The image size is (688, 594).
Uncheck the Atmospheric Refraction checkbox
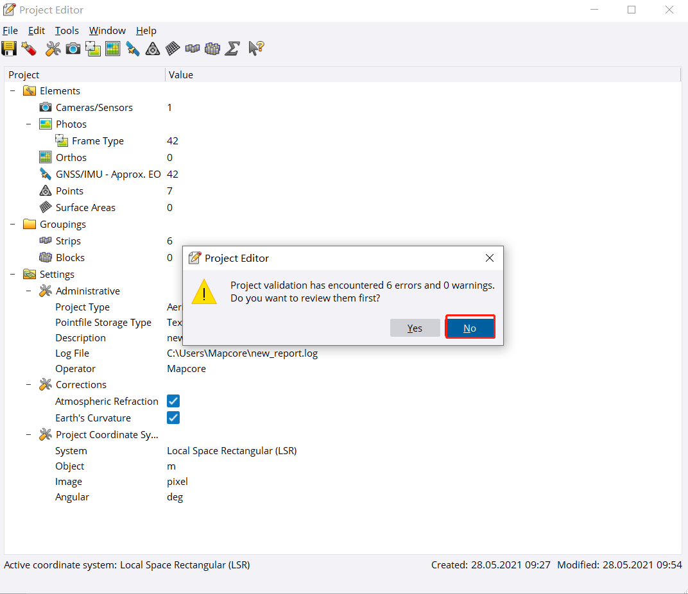(x=173, y=401)
